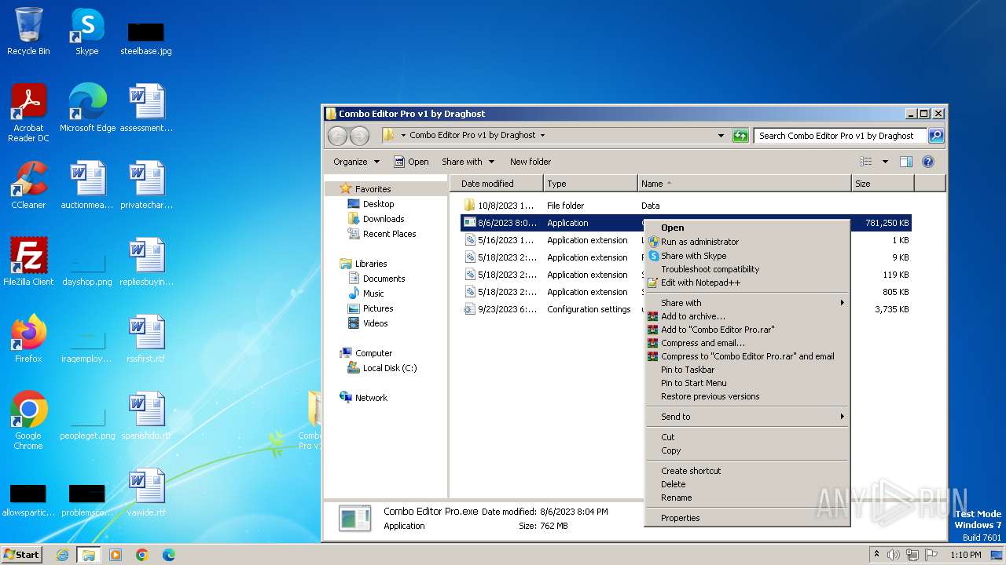The height and width of the screenshot is (565, 1006).
Task: Choose Copy in the context menu
Action: (x=747, y=450)
